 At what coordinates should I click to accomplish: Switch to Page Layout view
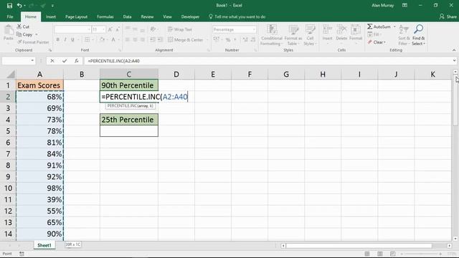[x=379, y=254]
